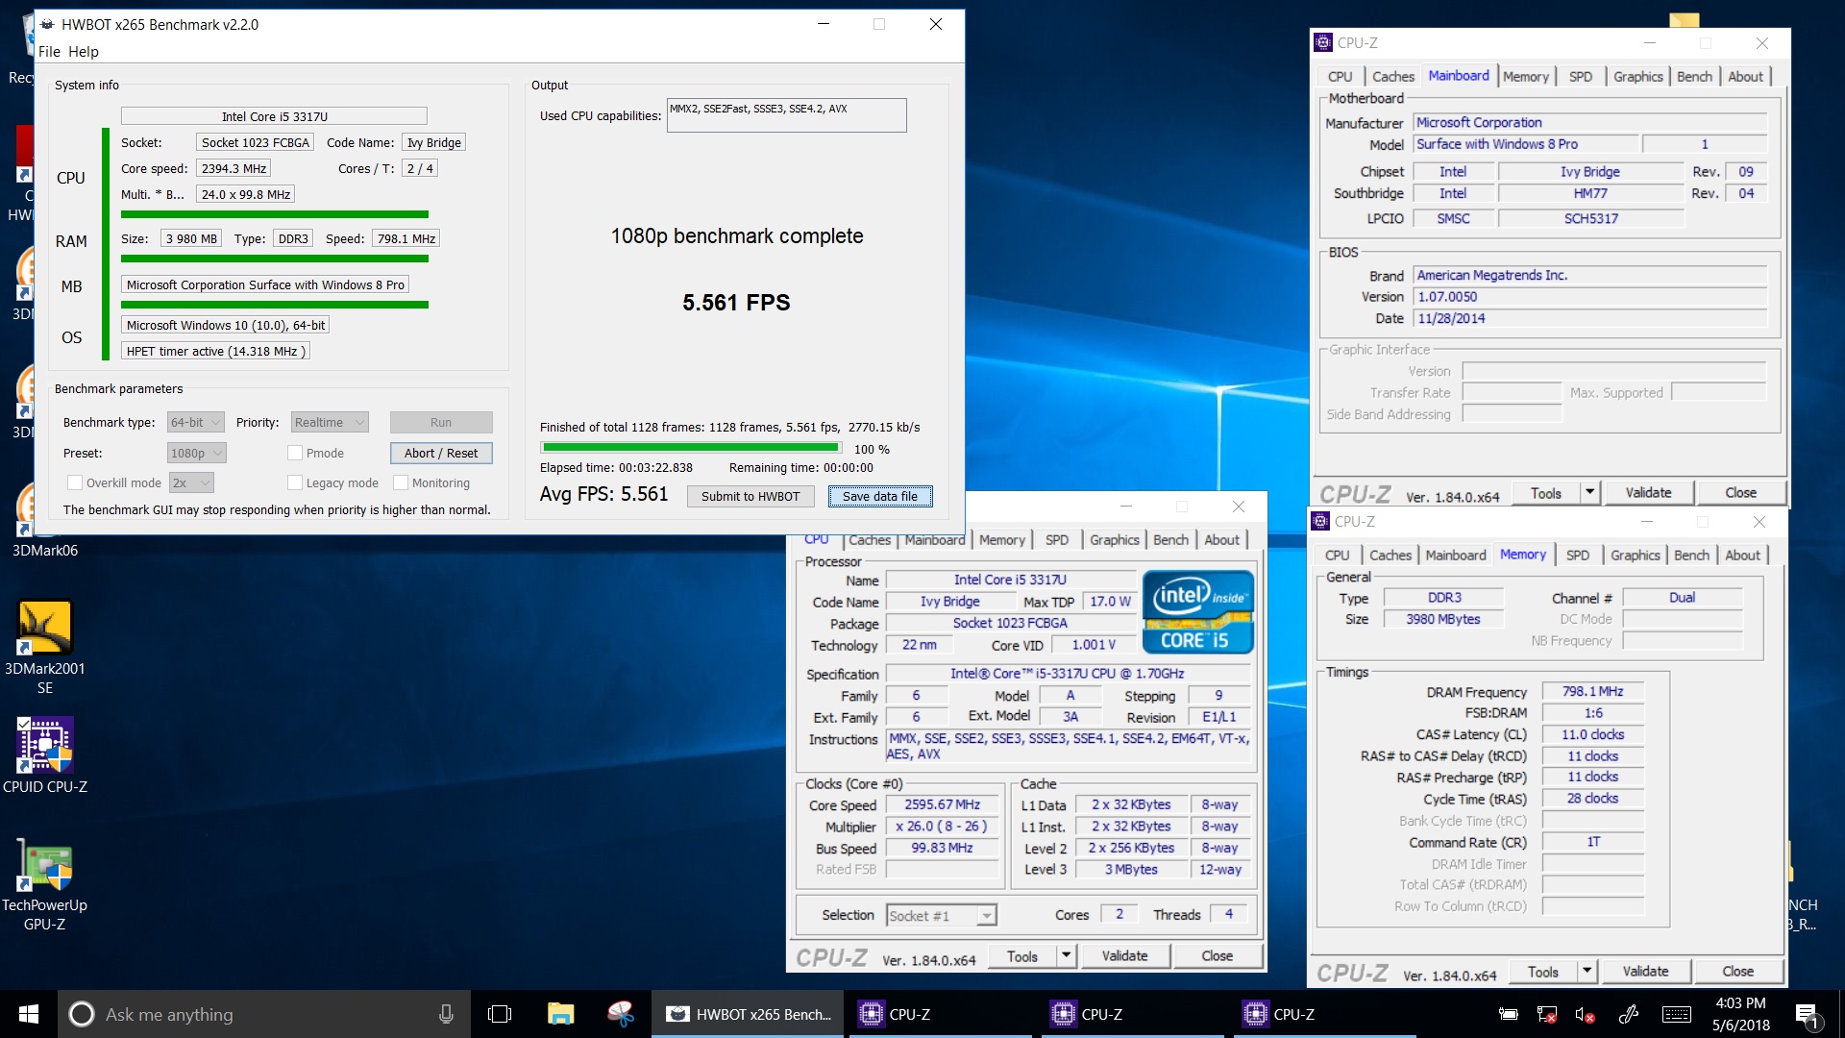The width and height of the screenshot is (1845, 1038).
Task: Open the Priority Realtime dropdown
Action: (x=330, y=422)
